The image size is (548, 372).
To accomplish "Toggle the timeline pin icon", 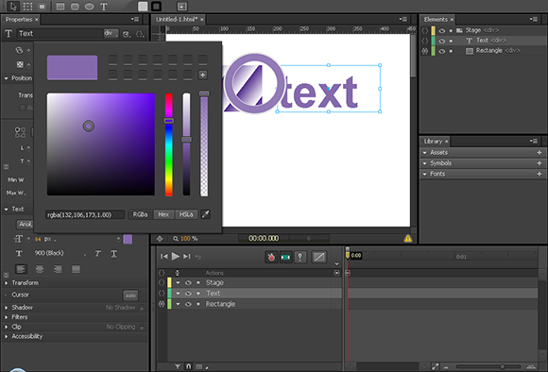I will click(x=300, y=257).
